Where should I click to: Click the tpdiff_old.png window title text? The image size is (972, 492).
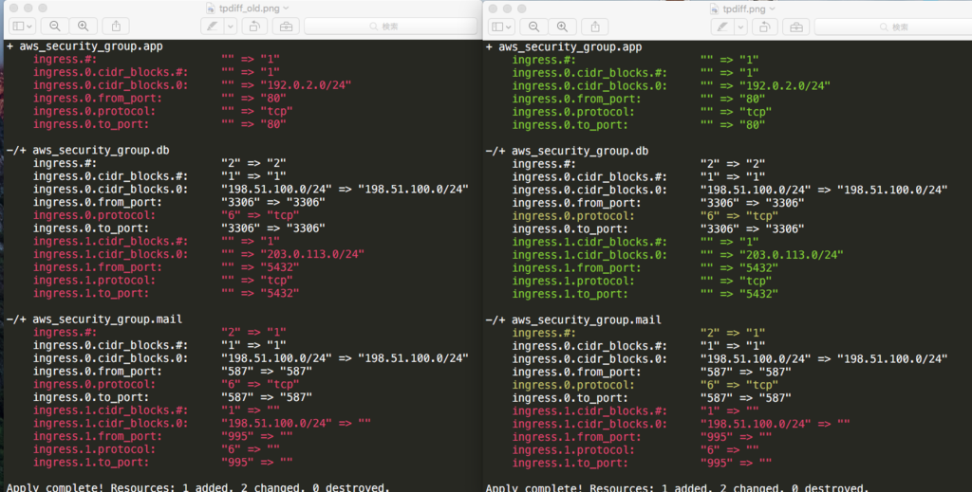coord(250,9)
